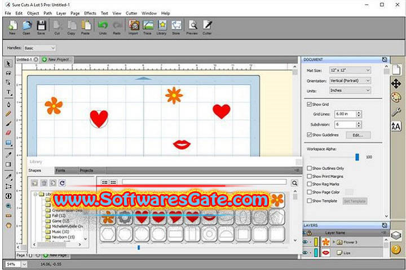The image size is (406, 270).
Task: Enable Show Template checkbox
Action: 309,201
